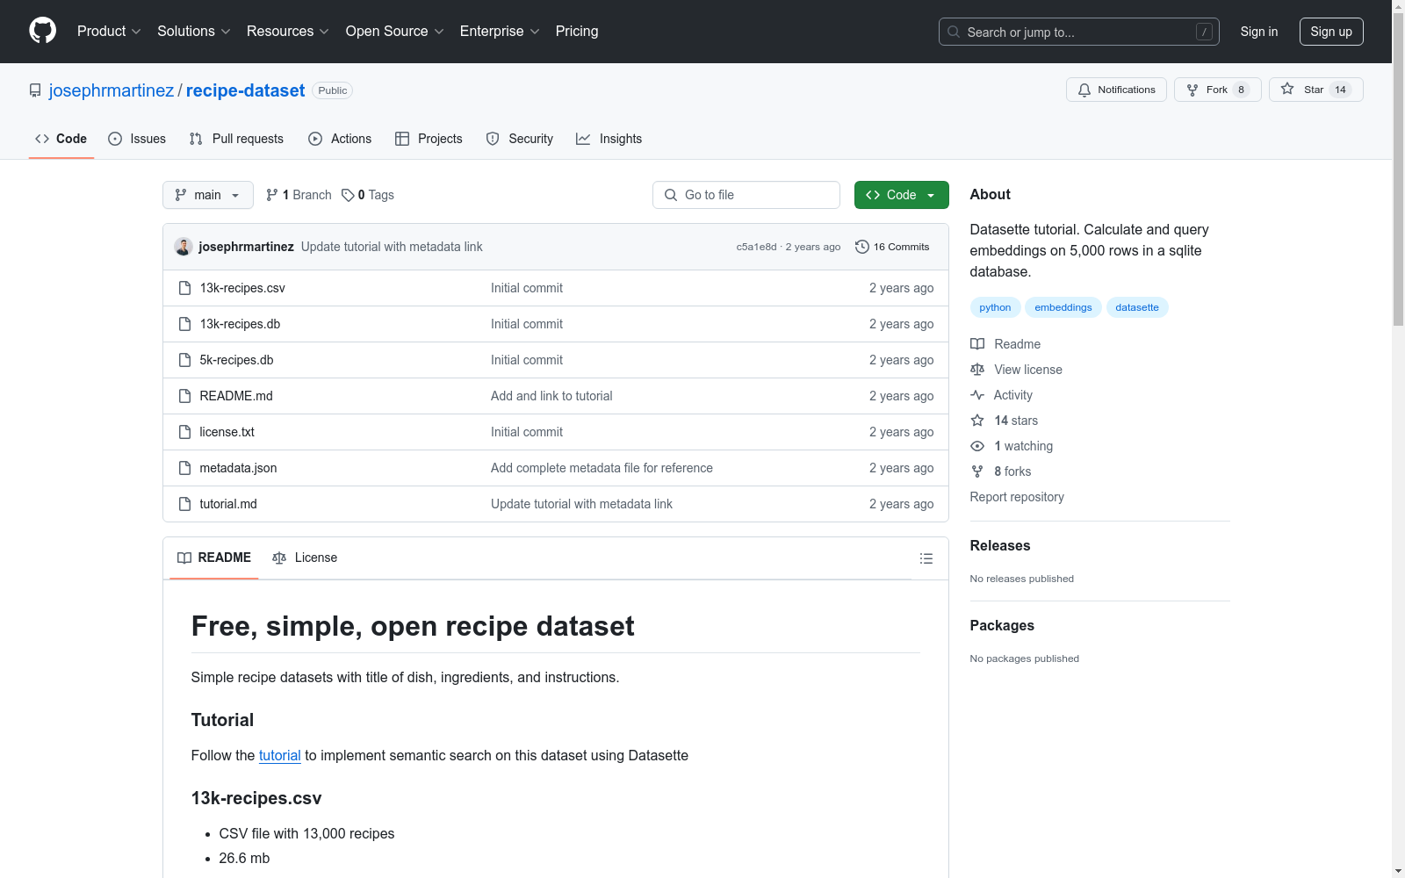
Task: View the 1 watching link
Action: [x=1012, y=446]
